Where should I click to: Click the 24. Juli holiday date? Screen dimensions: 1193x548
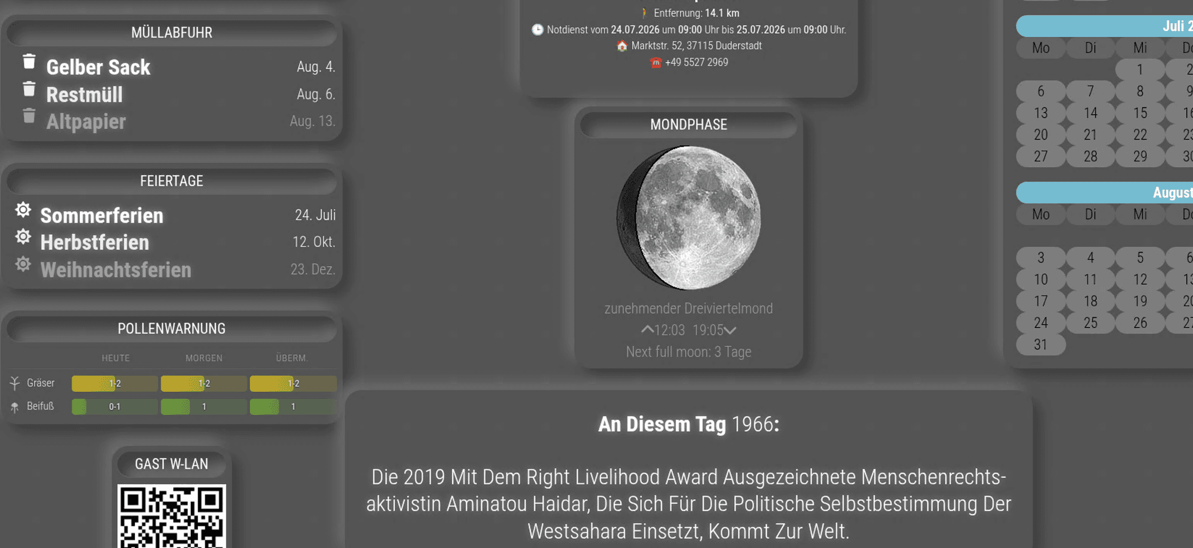pos(315,215)
